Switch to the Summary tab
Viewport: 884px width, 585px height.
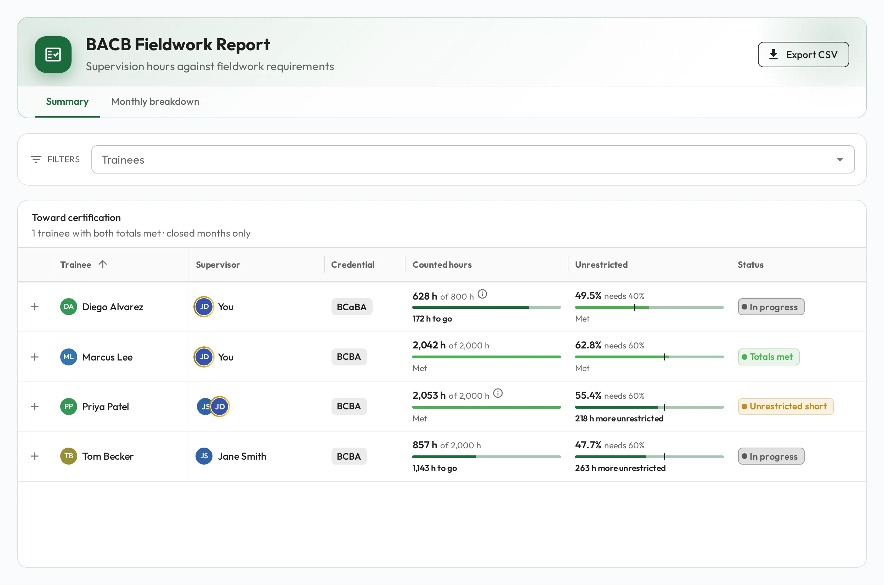coord(67,102)
